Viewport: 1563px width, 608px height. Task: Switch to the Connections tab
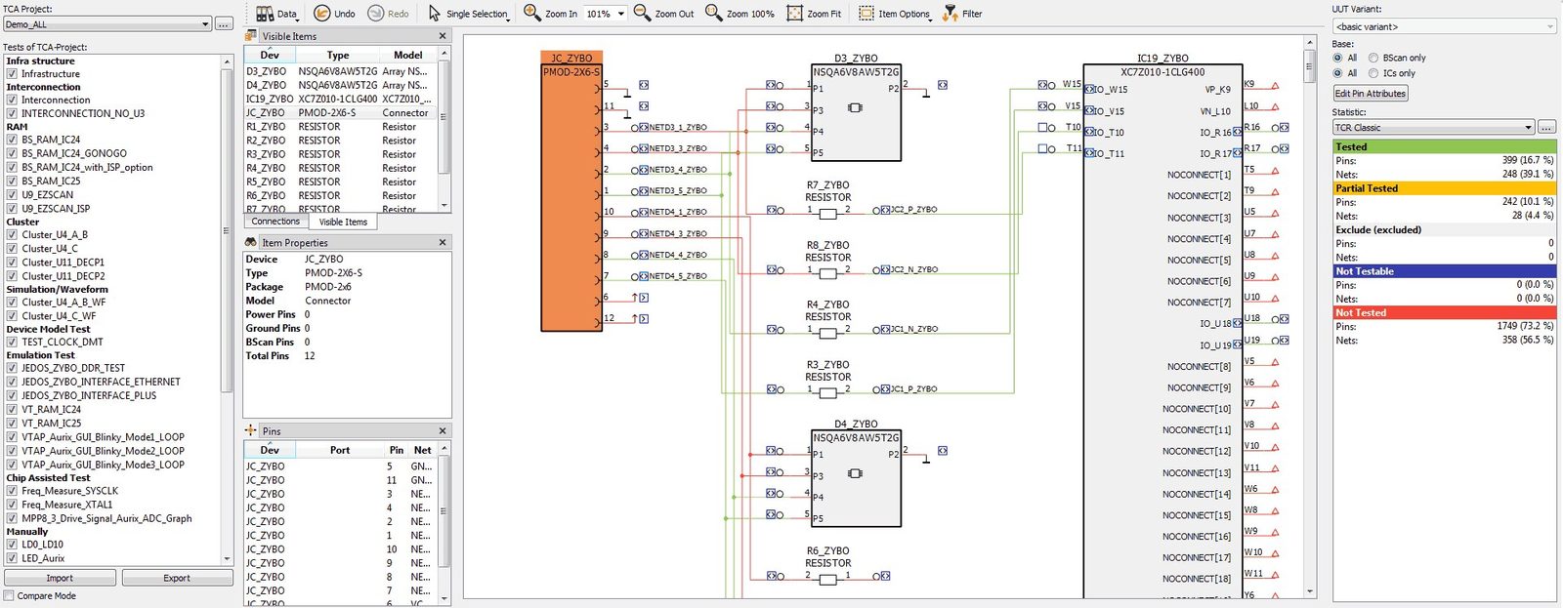[x=275, y=222]
